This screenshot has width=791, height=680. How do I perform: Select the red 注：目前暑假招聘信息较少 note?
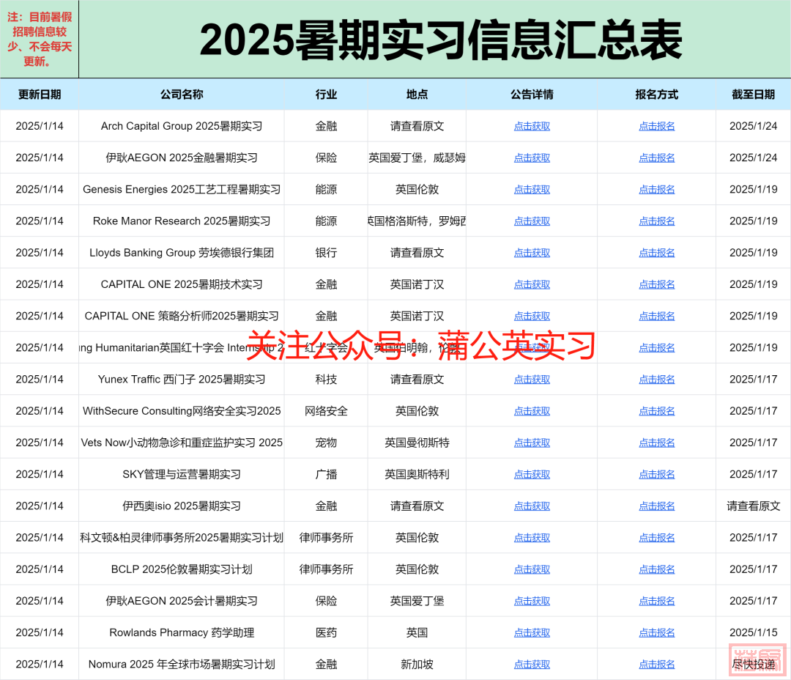(x=40, y=39)
